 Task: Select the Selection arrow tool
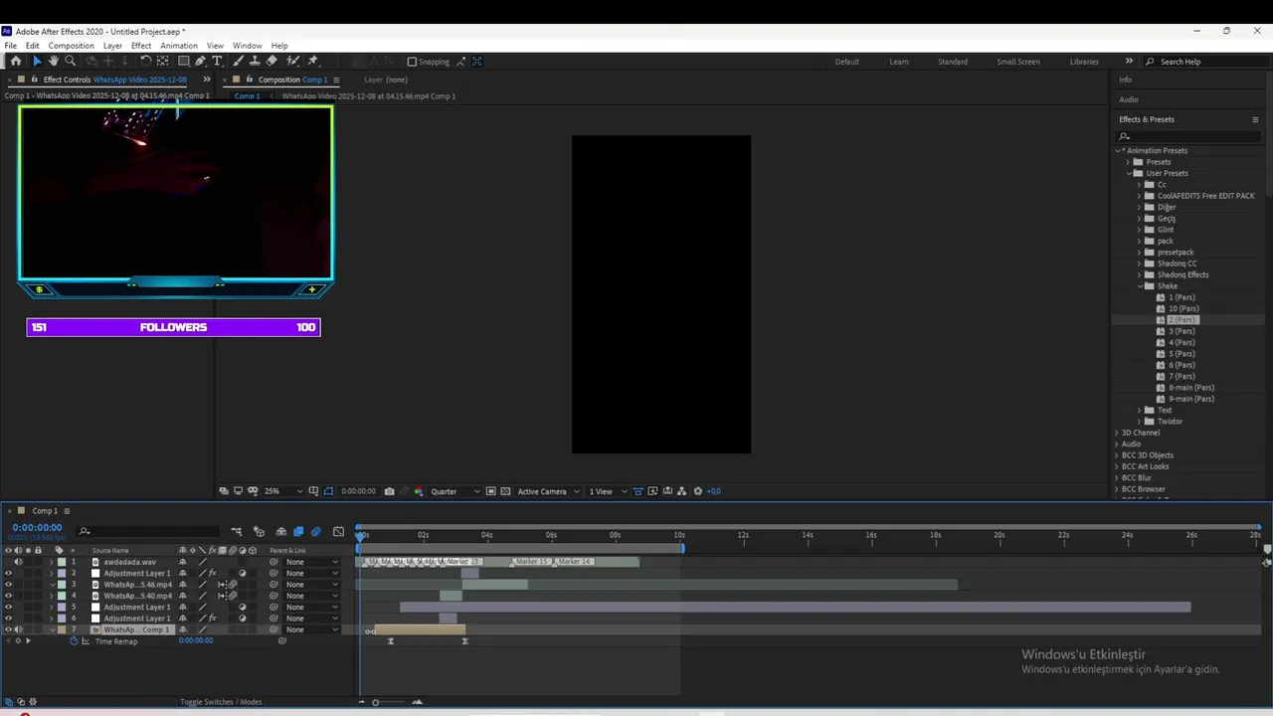[37, 62]
